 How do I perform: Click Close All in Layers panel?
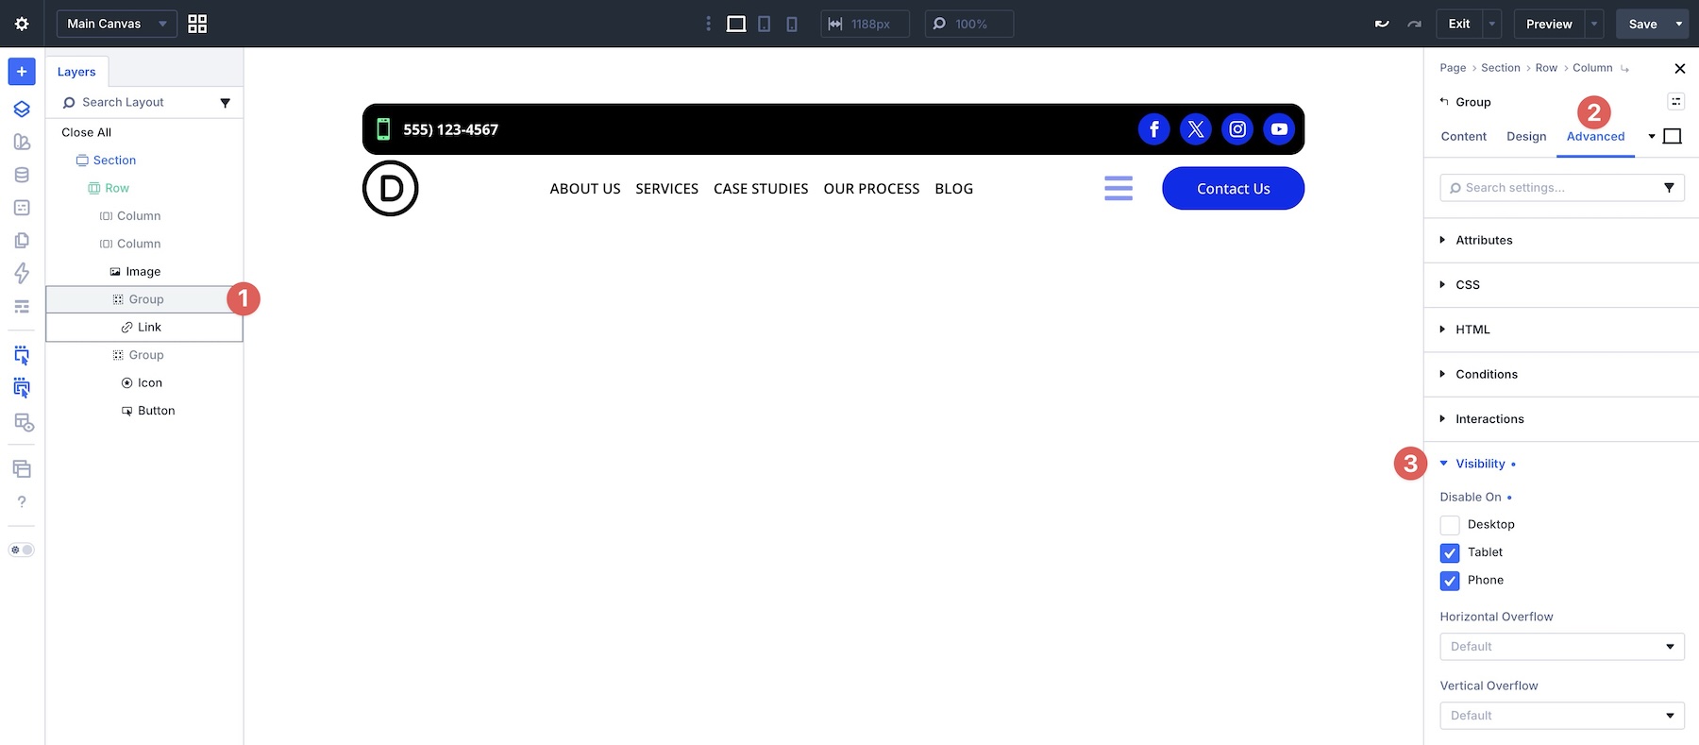pyautogui.click(x=86, y=132)
